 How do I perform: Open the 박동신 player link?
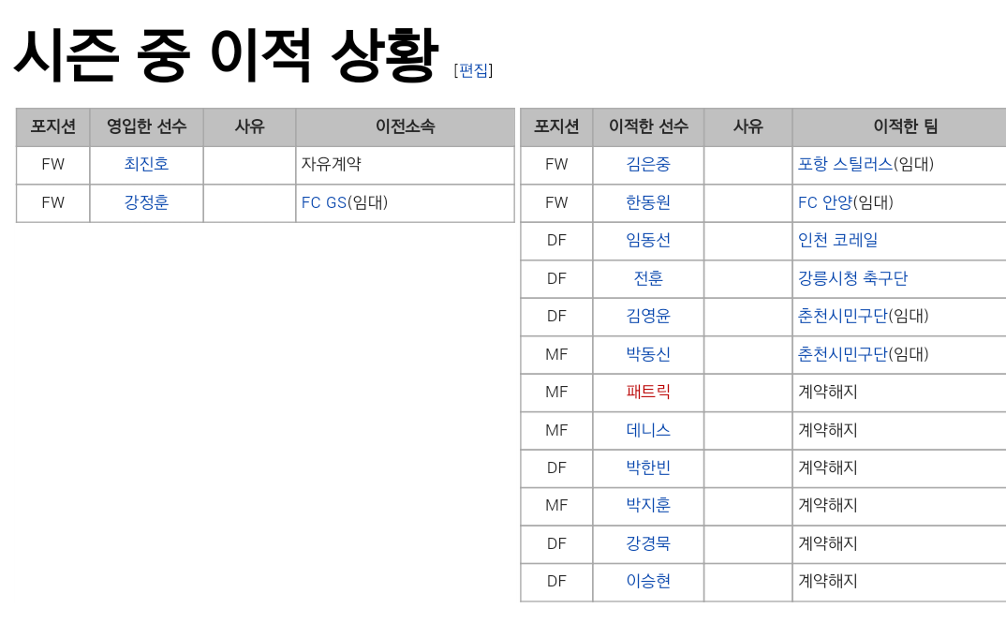click(x=648, y=354)
